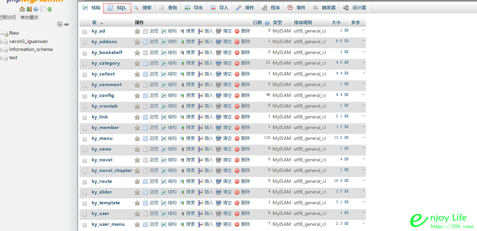The height and width of the screenshot is (231, 477).
Task: Click the logout door icon
Action: click(x=29, y=9)
